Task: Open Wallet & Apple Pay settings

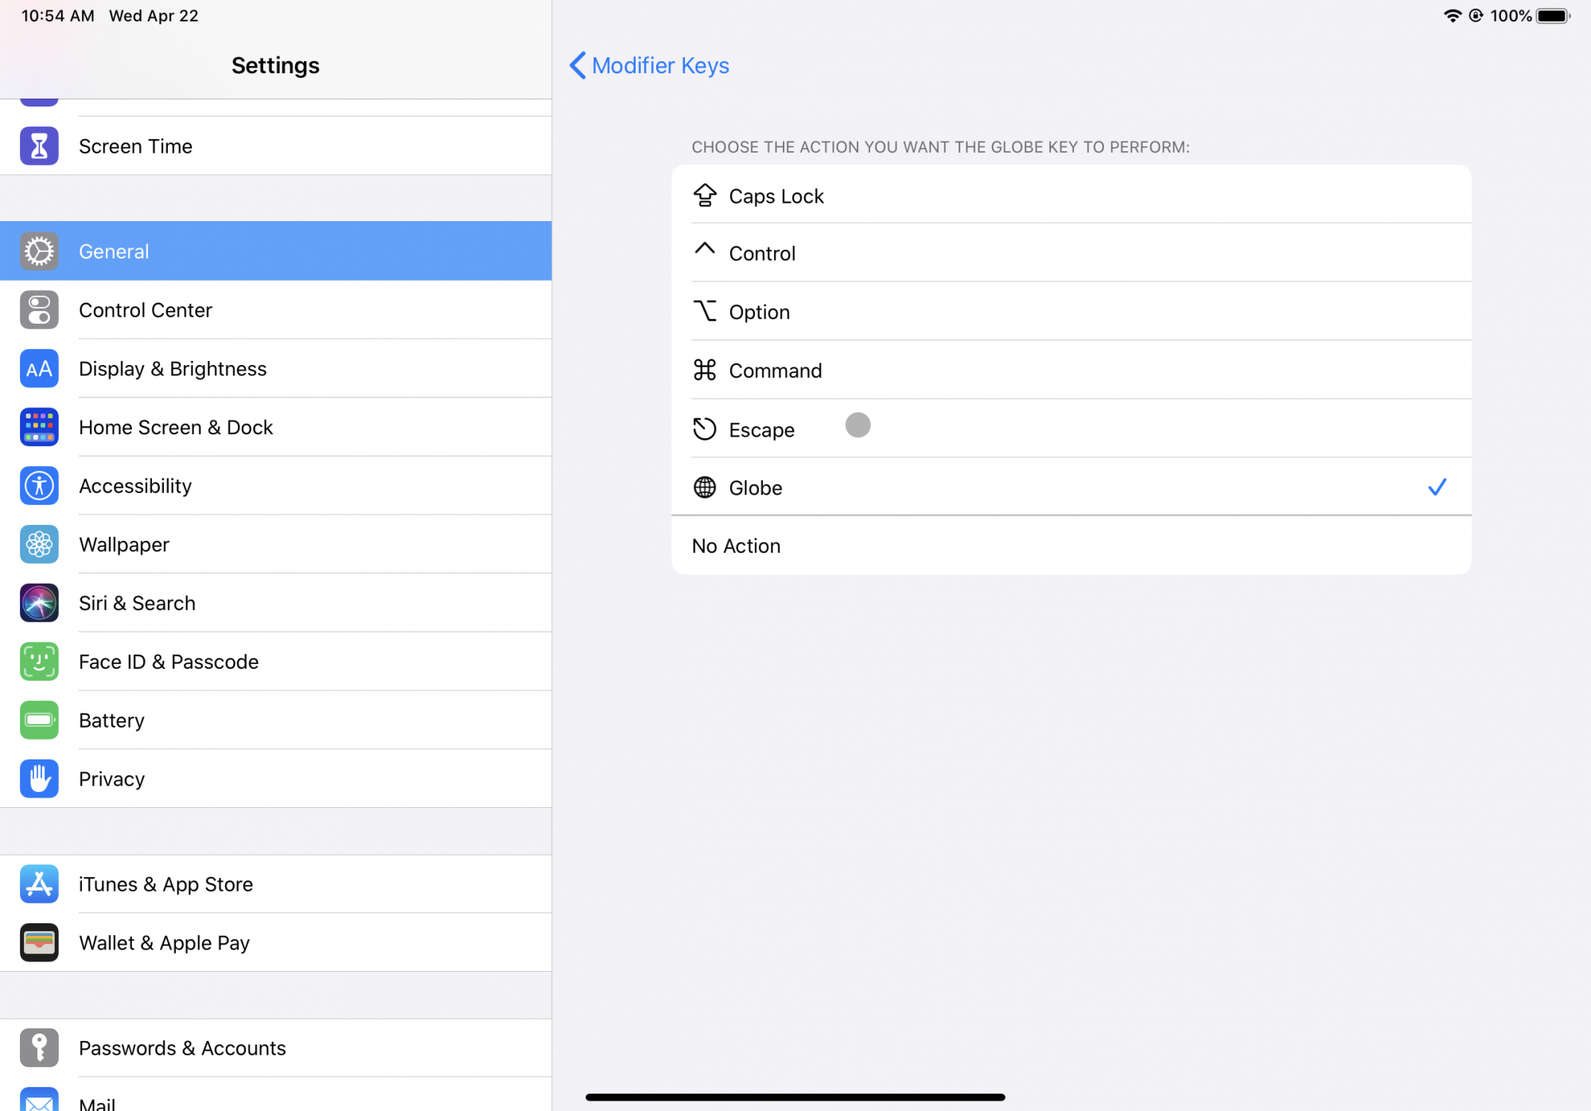Action: (x=276, y=943)
